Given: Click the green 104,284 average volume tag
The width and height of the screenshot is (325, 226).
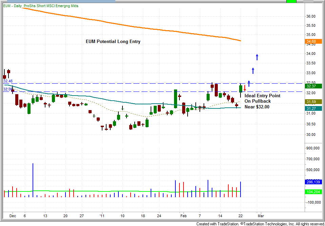Looking at the screenshot, I should pos(313,192).
